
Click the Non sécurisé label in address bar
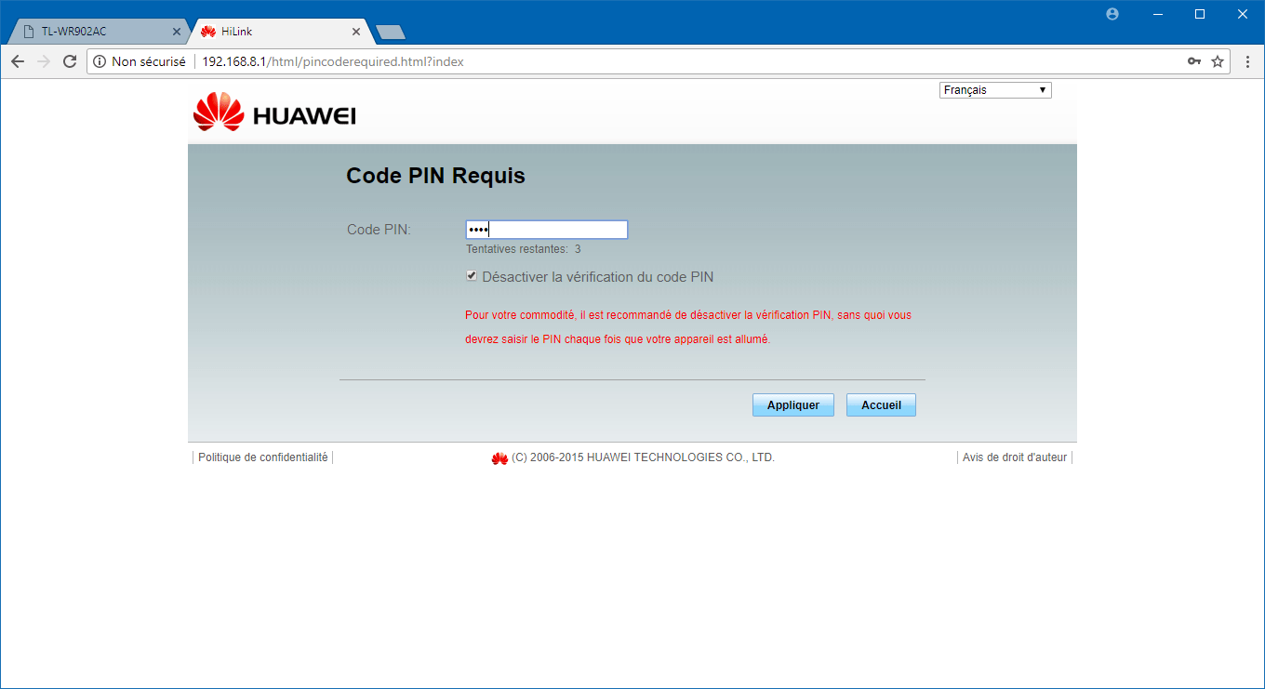pos(149,61)
